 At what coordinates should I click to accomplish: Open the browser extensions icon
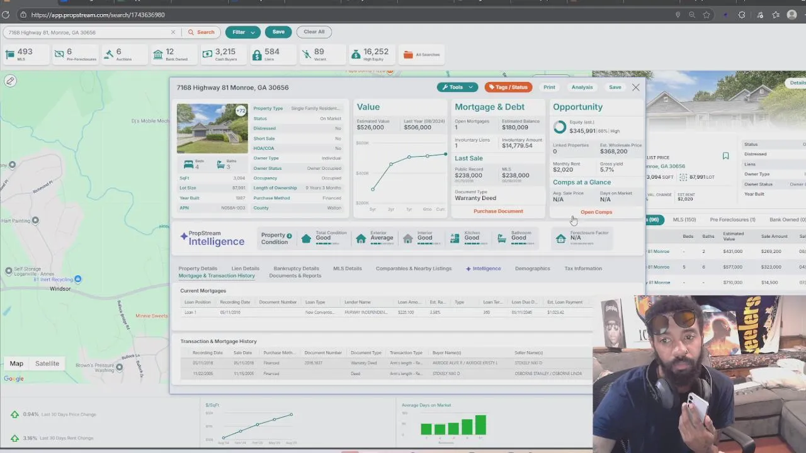tap(742, 14)
